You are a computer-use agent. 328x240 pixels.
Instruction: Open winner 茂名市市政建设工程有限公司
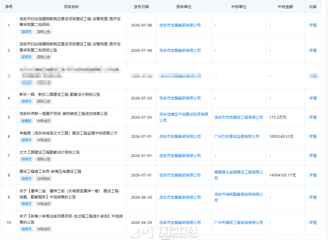coord(239,118)
